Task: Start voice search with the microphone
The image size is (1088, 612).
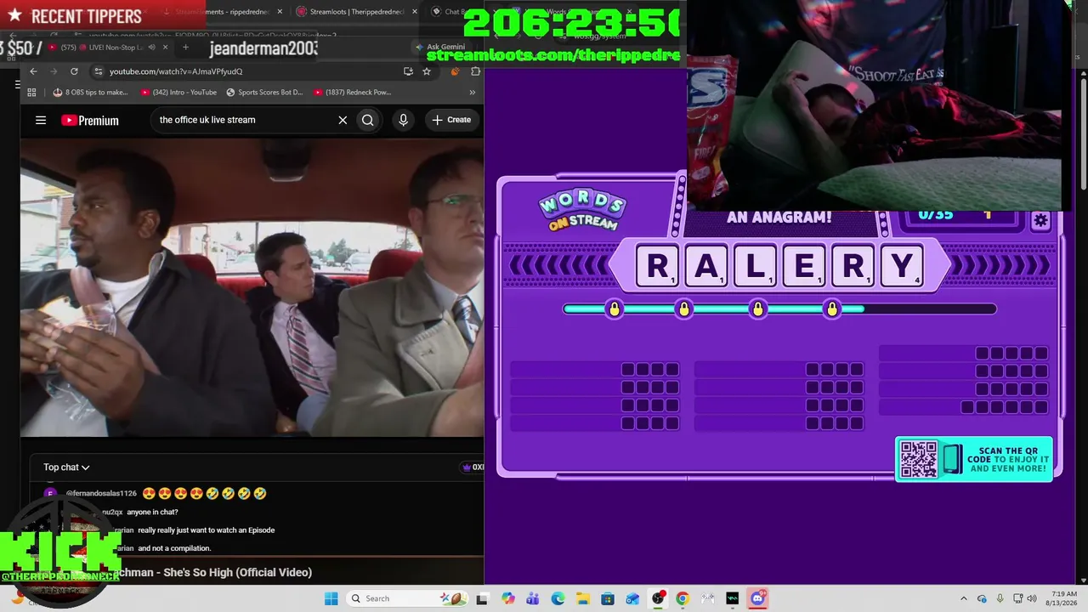Action: click(x=403, y=120)
